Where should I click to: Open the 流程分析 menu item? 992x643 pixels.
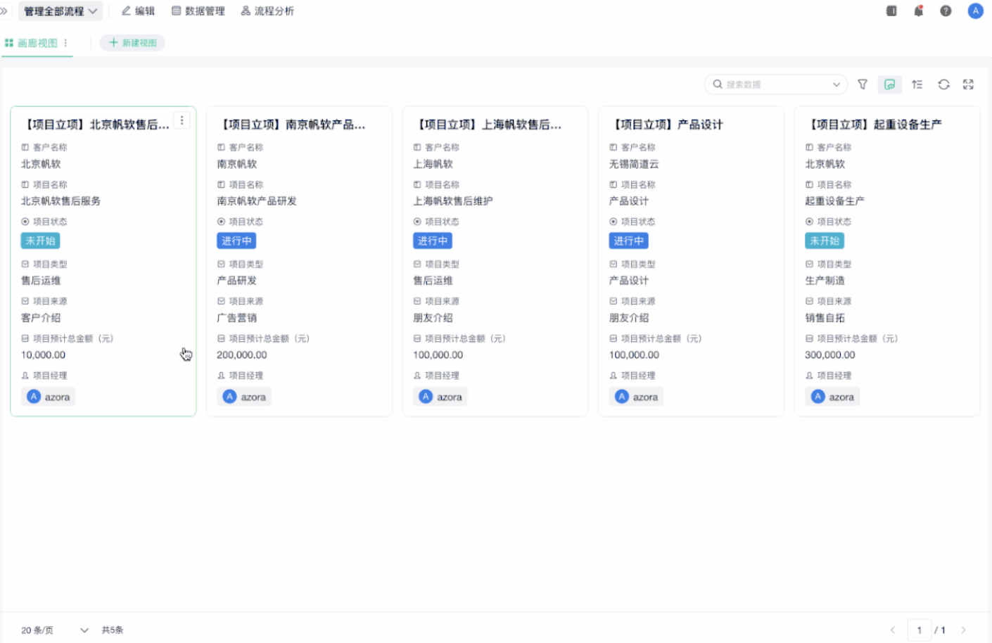click(267, 11)
